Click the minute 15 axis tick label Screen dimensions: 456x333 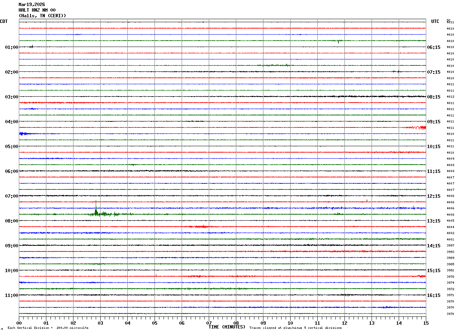(426, 323)
